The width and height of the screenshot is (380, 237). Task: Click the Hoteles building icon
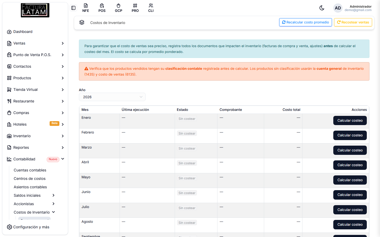click(x=9, y=124)
